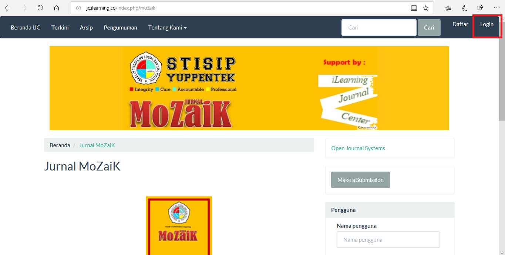
Task: Share this page using share icon
Action: 480,8
